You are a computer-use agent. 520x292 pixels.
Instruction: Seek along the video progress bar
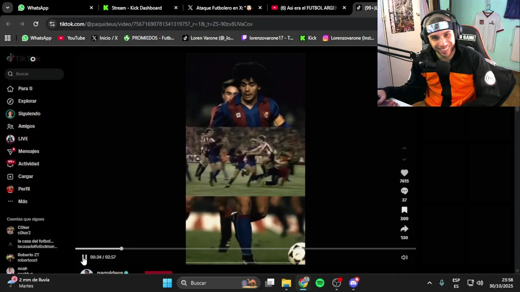point(245,249)
